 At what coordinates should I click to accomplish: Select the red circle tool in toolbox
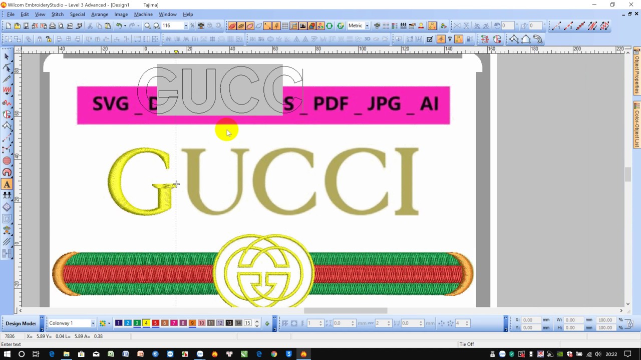coord(7,160)
